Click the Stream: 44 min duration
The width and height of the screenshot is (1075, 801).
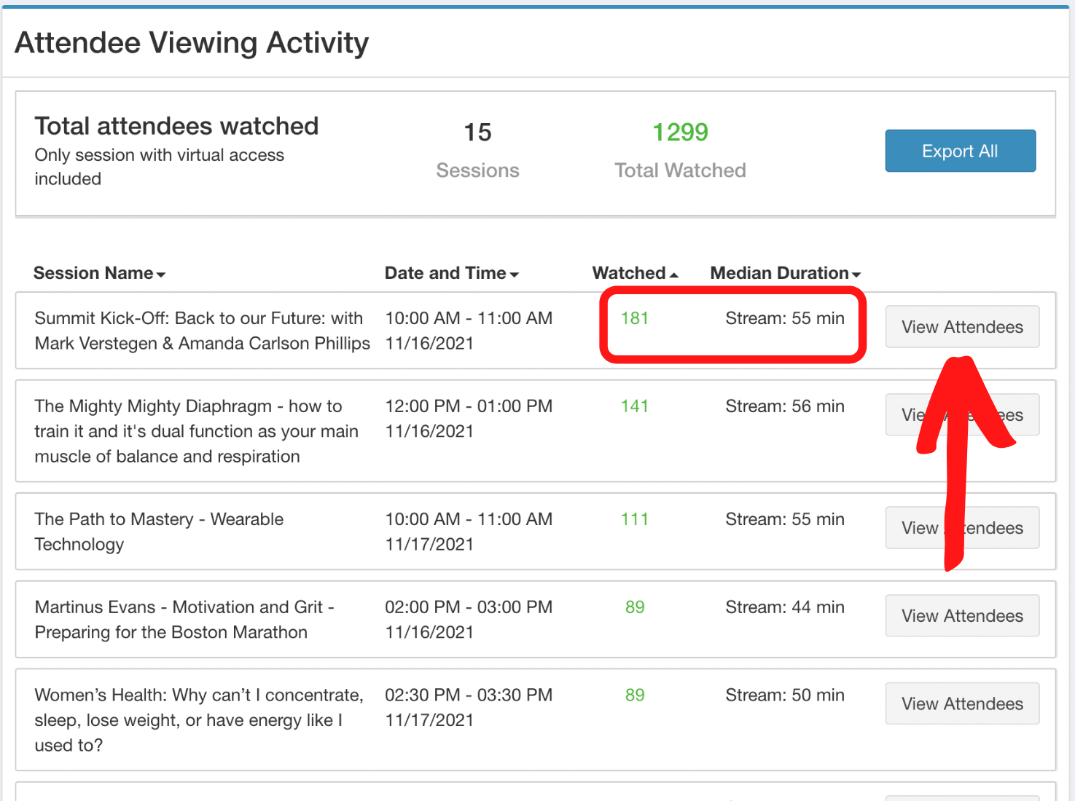click(784, 607)
